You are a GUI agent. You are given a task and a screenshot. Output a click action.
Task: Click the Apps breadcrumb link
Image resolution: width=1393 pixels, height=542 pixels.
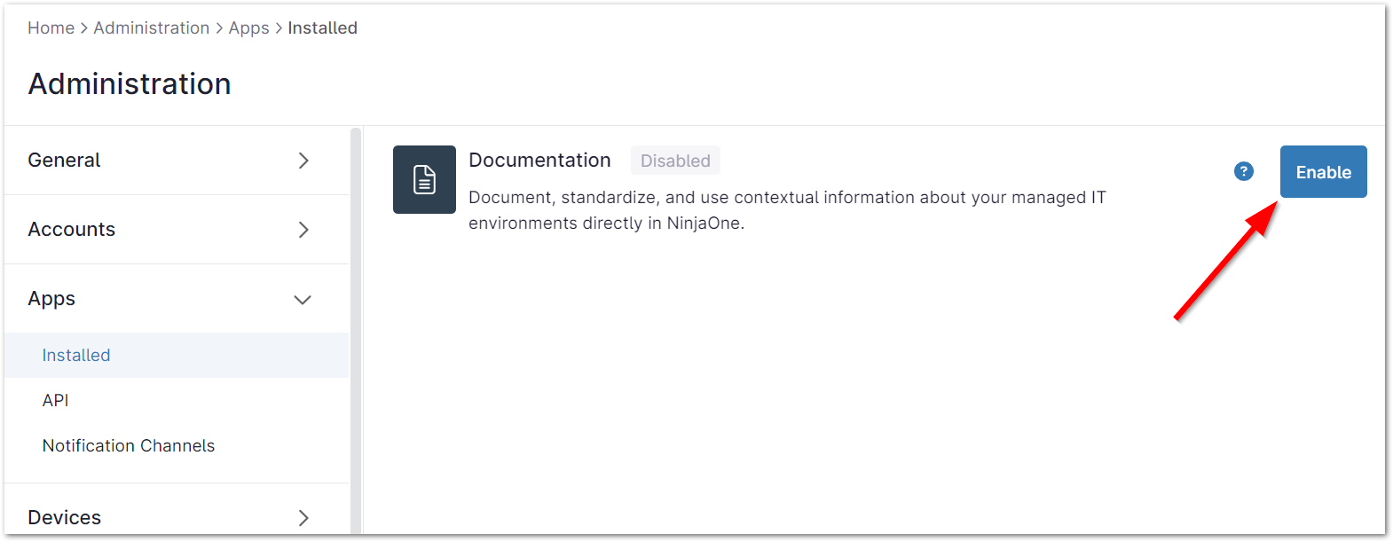tap(248, 27)
